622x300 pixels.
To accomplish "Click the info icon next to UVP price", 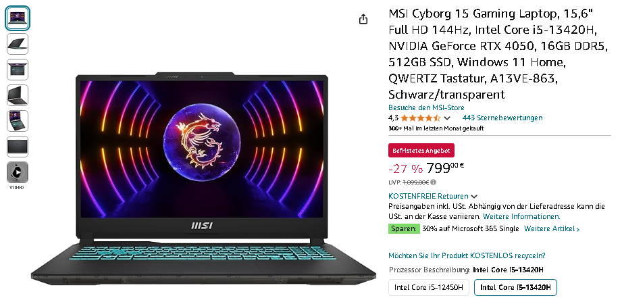I will (x=433, y=182).
